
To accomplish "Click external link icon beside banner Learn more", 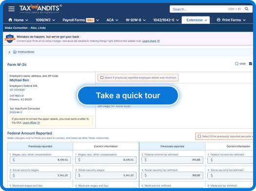I will (158, 41).
